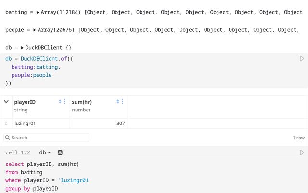Open the db source dropdown

(x=45, y=152)
